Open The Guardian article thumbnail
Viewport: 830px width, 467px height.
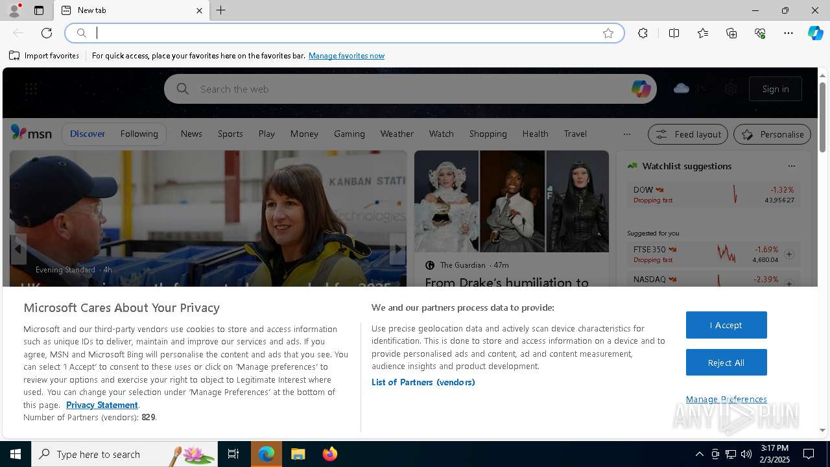coord(512,201)
